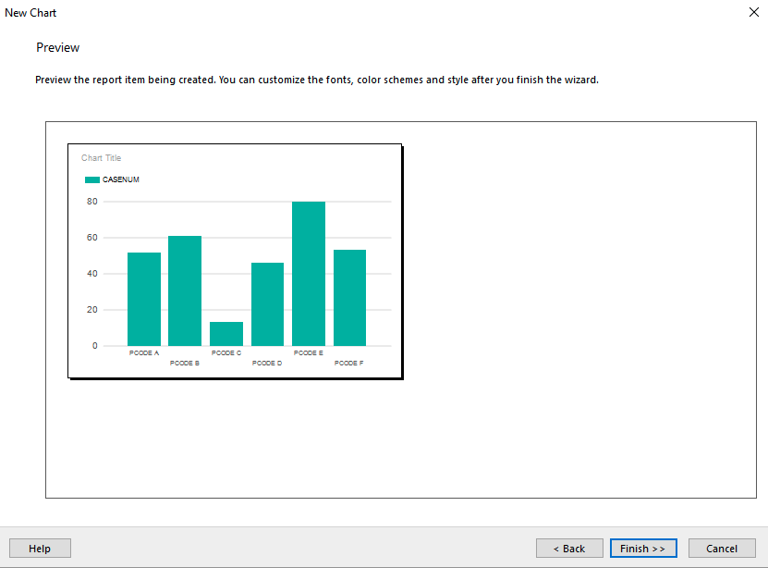Viewport: 768px width, 568px height.
Task: Go back with the < Back button
Action: [x=569, y=549]
